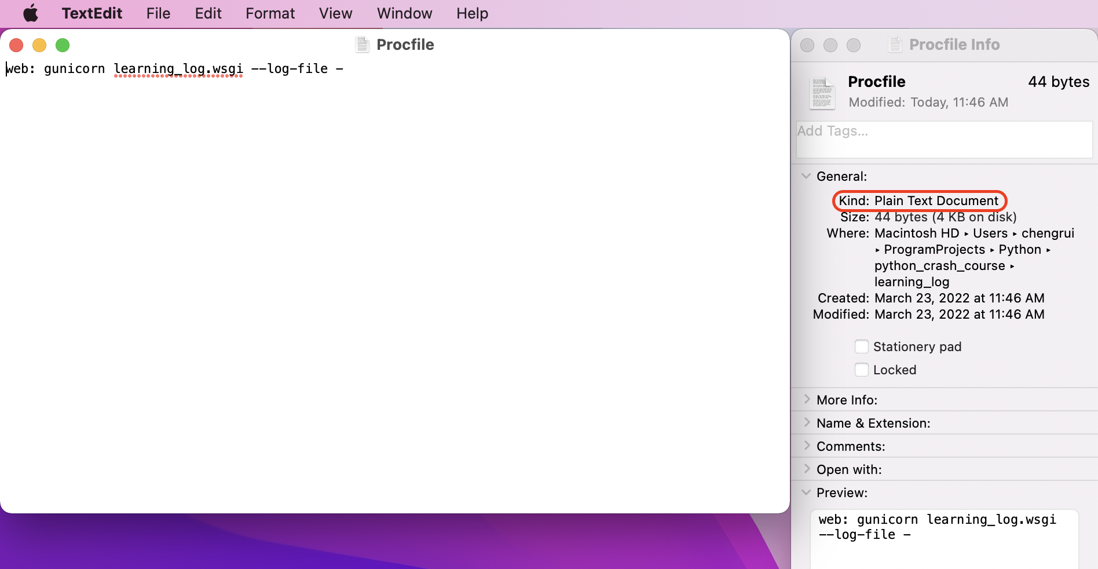The image size is (1098, 569).
Task: Open the Help menu
Action: [x=472, y=13]
